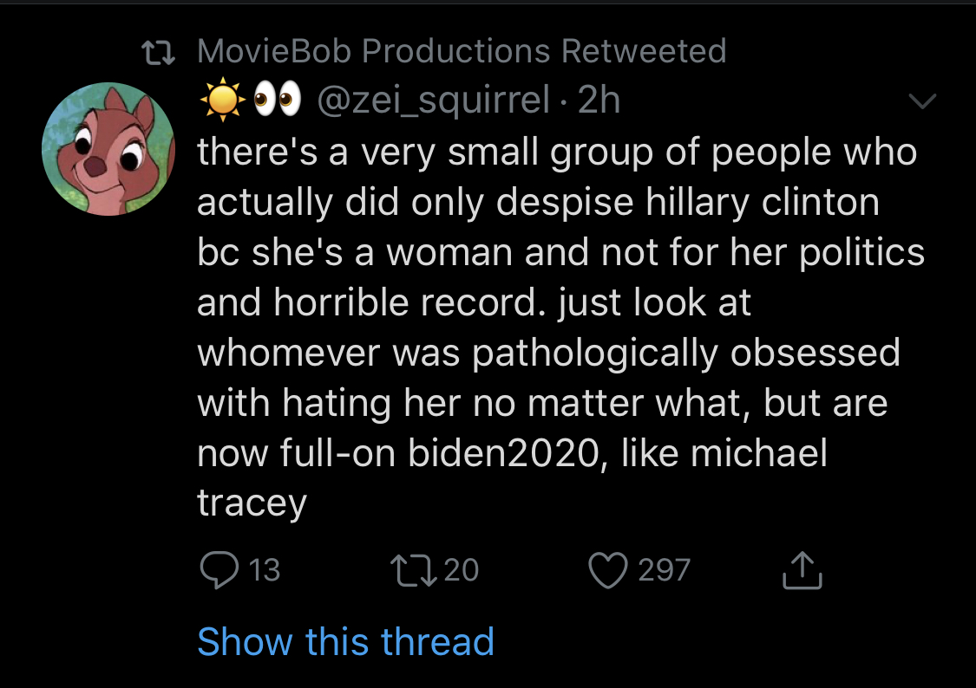Click the retweeted arrows icon at top
Viewport: 976px width, 688px height.
(158, 53)
